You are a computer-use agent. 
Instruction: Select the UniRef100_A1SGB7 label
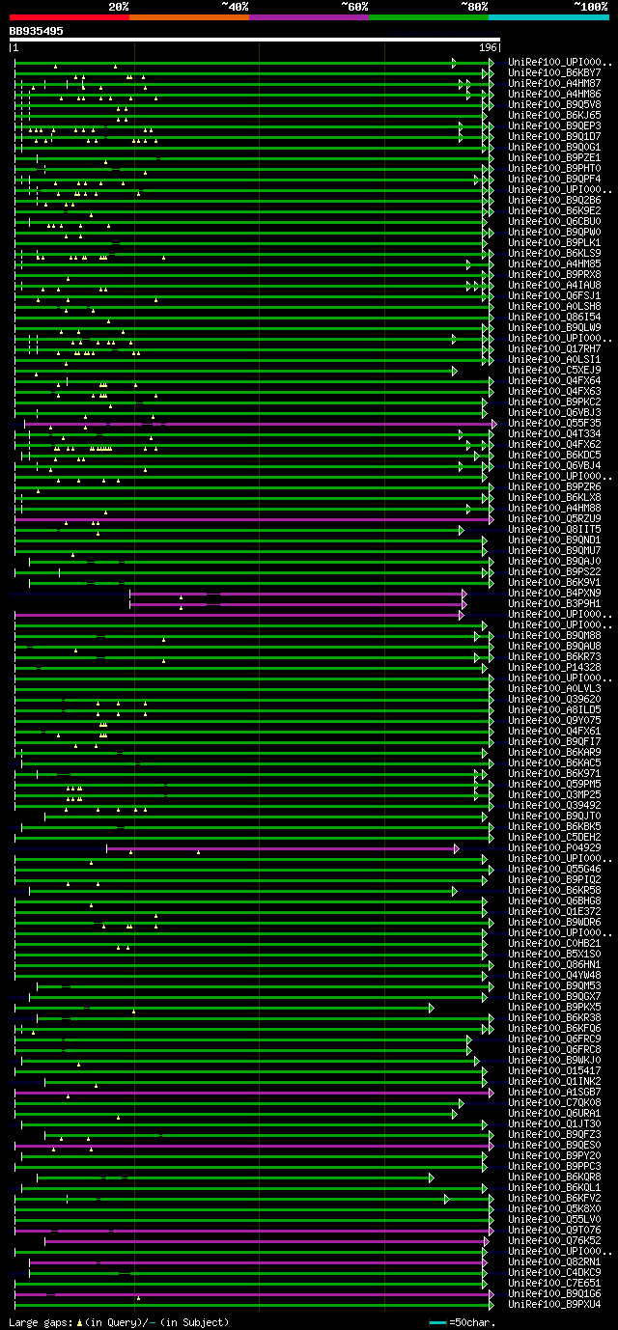click(x=554, y=1092)
